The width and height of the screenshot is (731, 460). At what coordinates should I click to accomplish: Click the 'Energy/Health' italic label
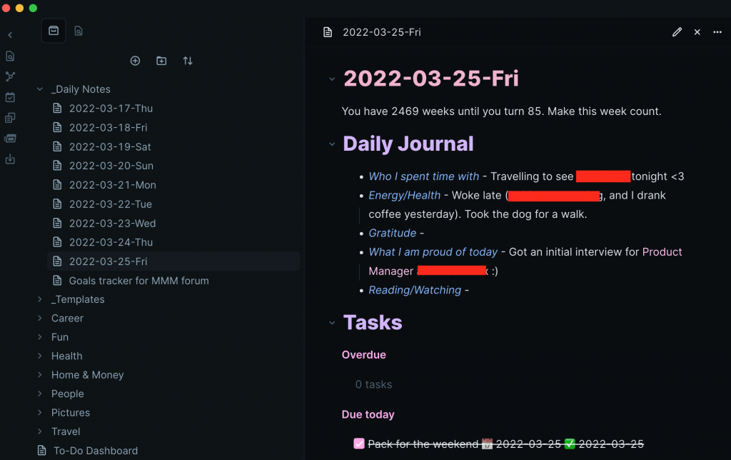tap(404, 195)
